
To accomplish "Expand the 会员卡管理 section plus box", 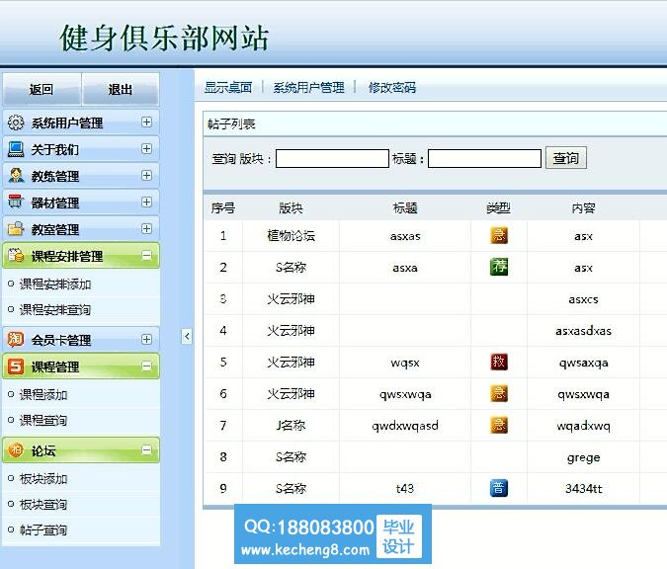I will pos(146,339).
